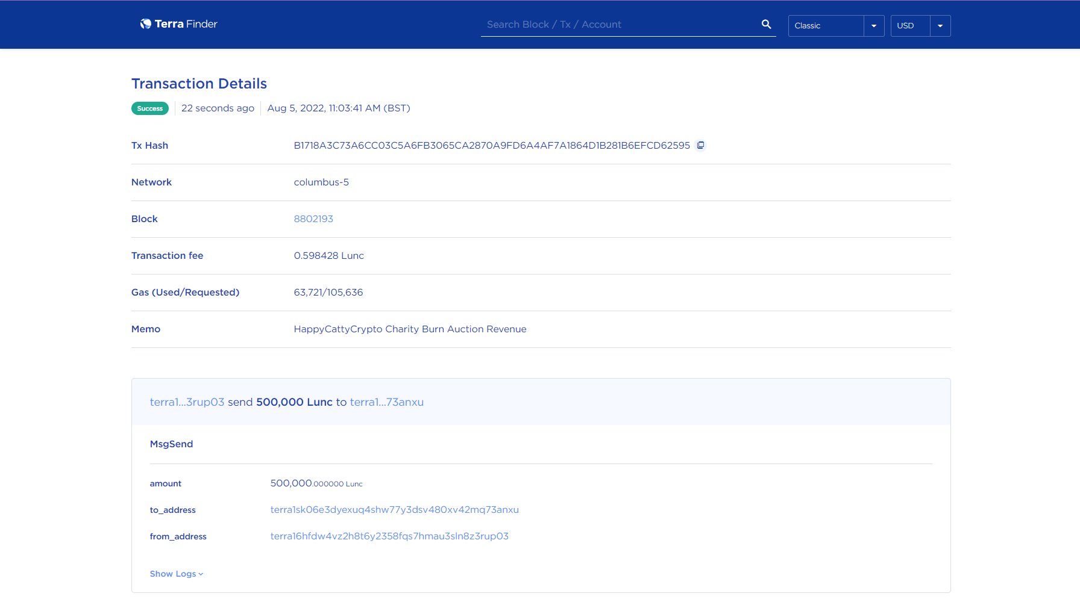Click the 500,000.000000 Lunc amount value
Screen dimensions: 1080x608
[316, 483]
